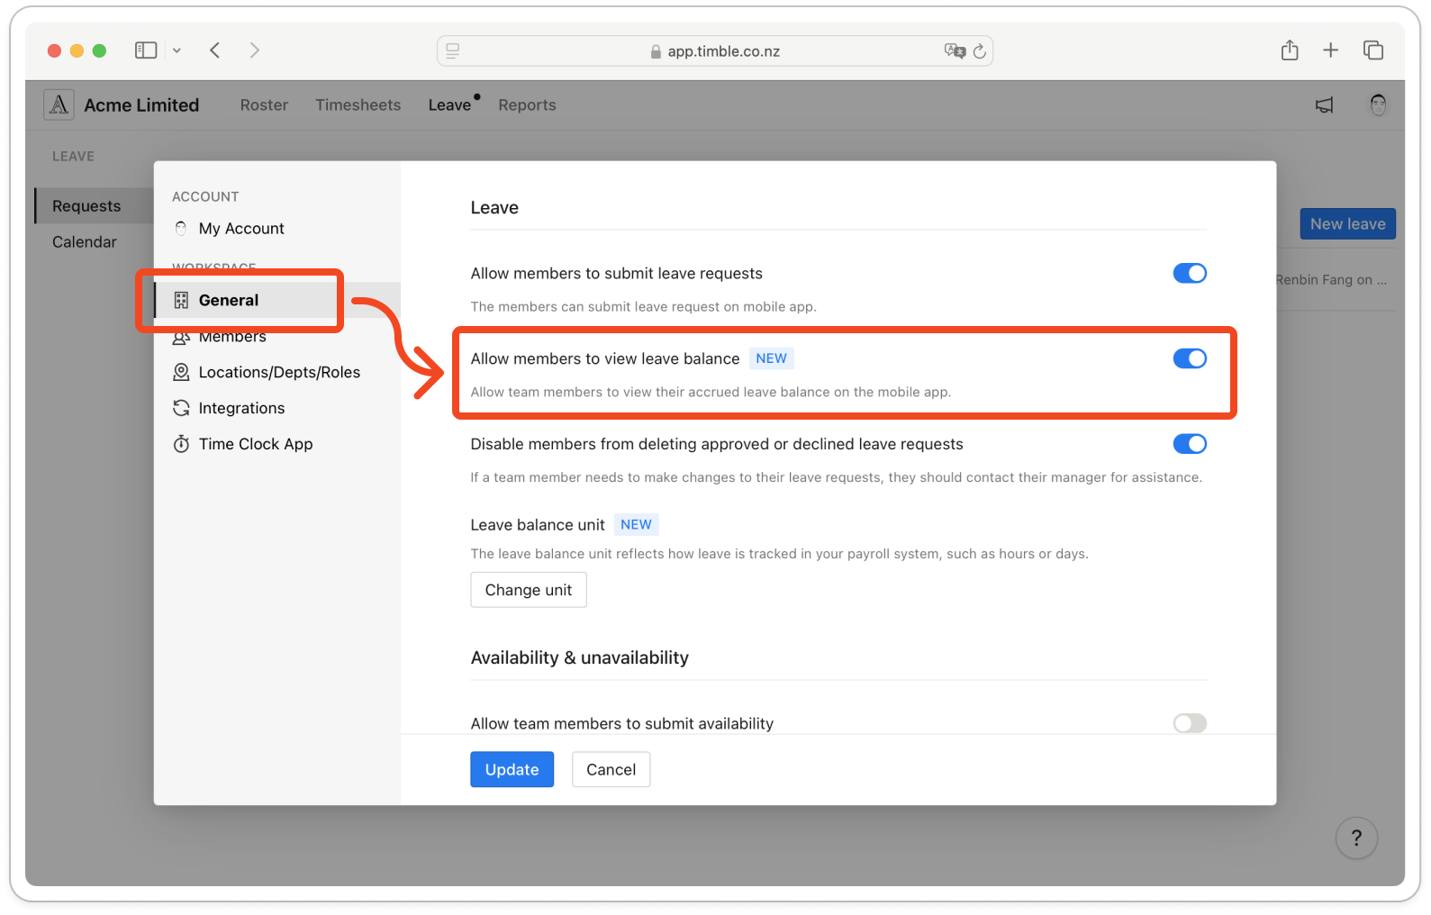The height and width of the screenshot is (915, 1431).
Task: Select Calendar in the Leave sidebar
Action: 85,242
